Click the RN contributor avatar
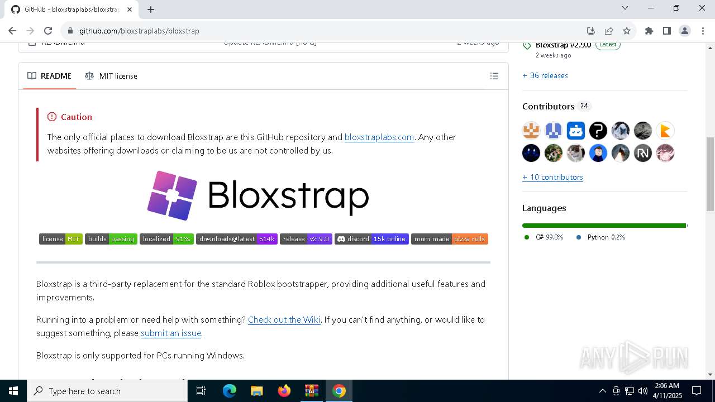Screen dimensions: 715x402 click(643, 153)
